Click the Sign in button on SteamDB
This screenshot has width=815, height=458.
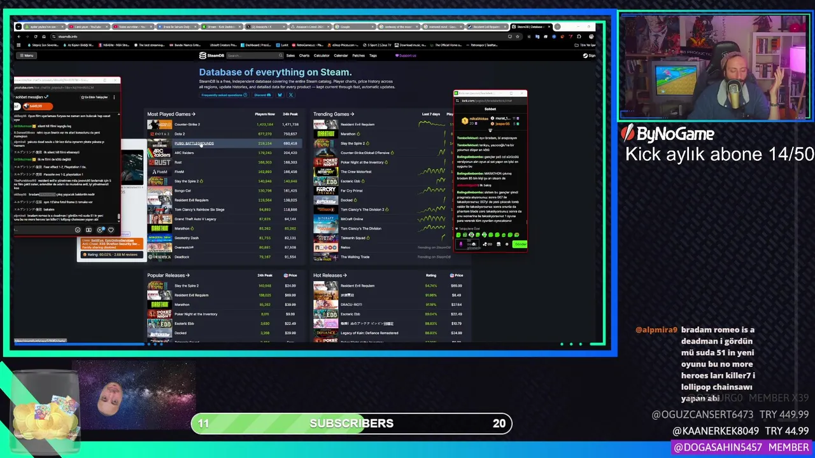pyautogui.click(x=589, y=55)
